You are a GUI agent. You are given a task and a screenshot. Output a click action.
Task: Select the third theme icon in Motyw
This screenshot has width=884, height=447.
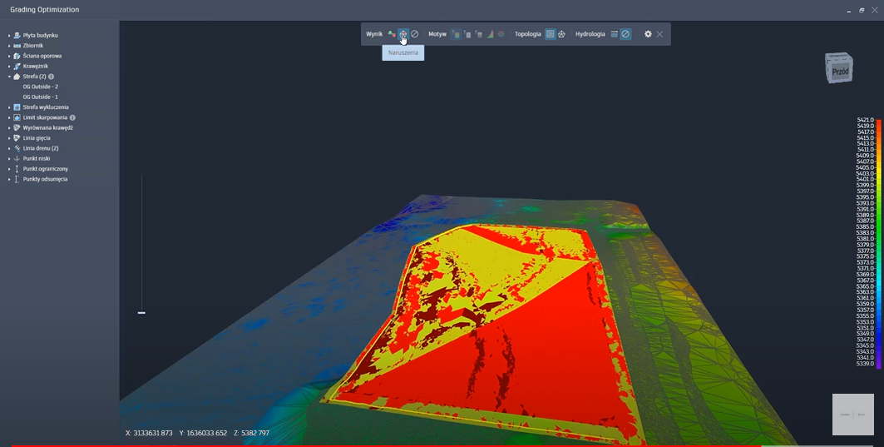click(x=479, y=34)
